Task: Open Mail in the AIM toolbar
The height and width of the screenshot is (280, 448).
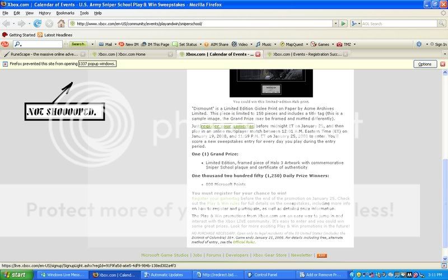Action: tap(105, 44)
